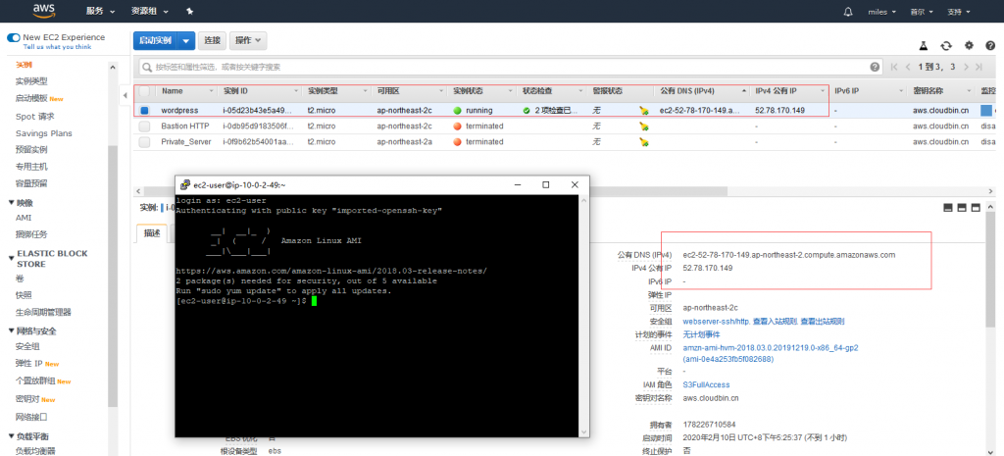Click the pin favorites star icon
This screenshot has height=456, width=1004.
click(189, 12)
